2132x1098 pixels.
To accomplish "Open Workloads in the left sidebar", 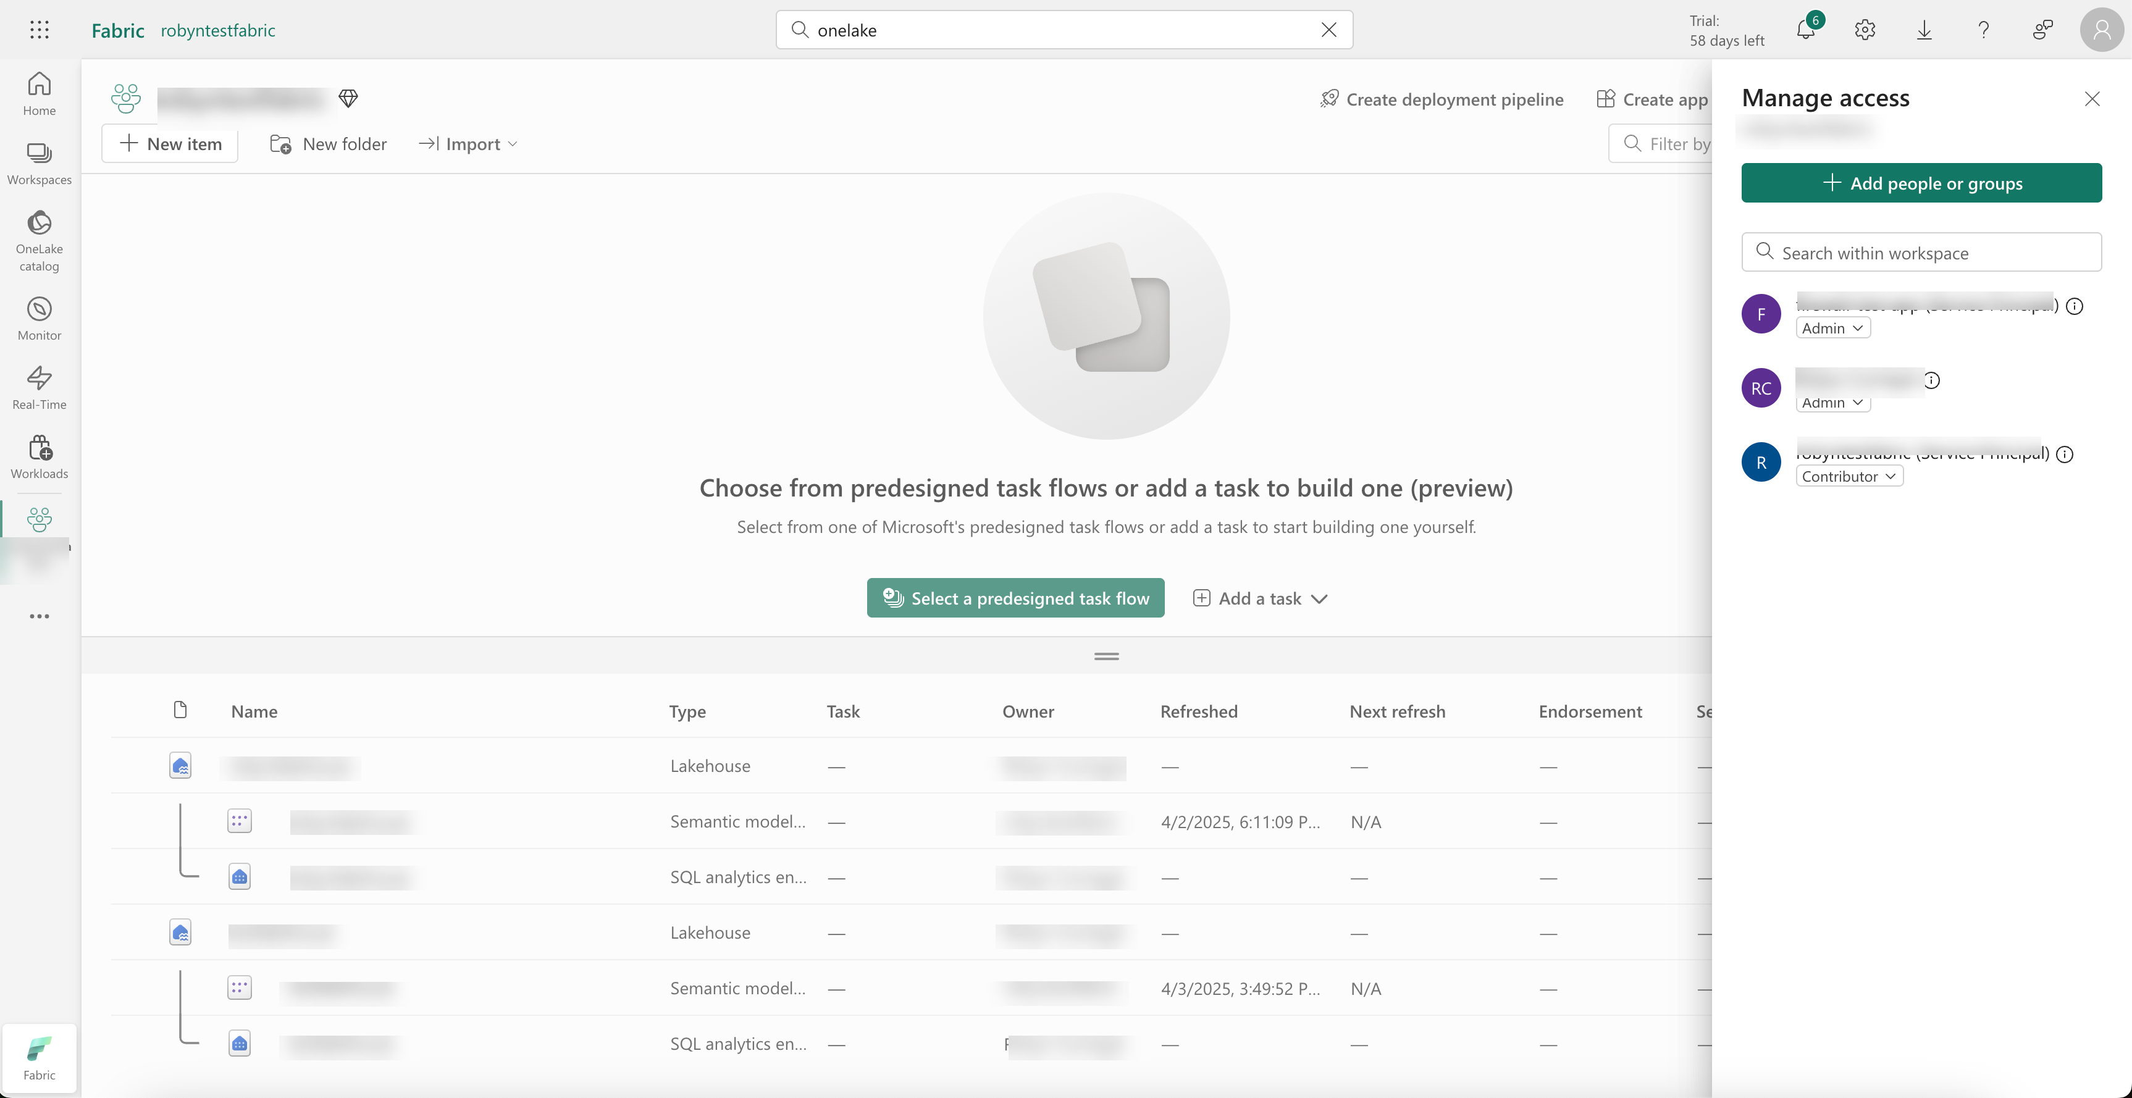I will 39,457.
